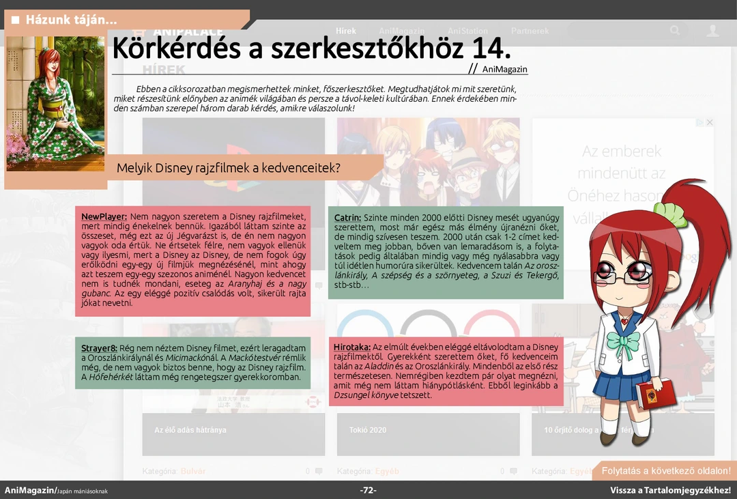Click Folytatás a következő oldalon button
Image resolution: width=737 pixels, height=499 pixels.
[665, 471]
